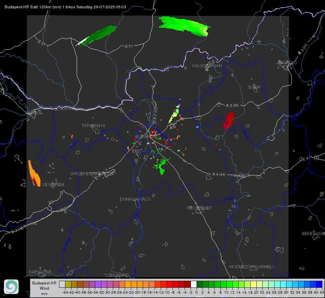Click the swirl logo icon beside the legend

[x=11, y=287]
